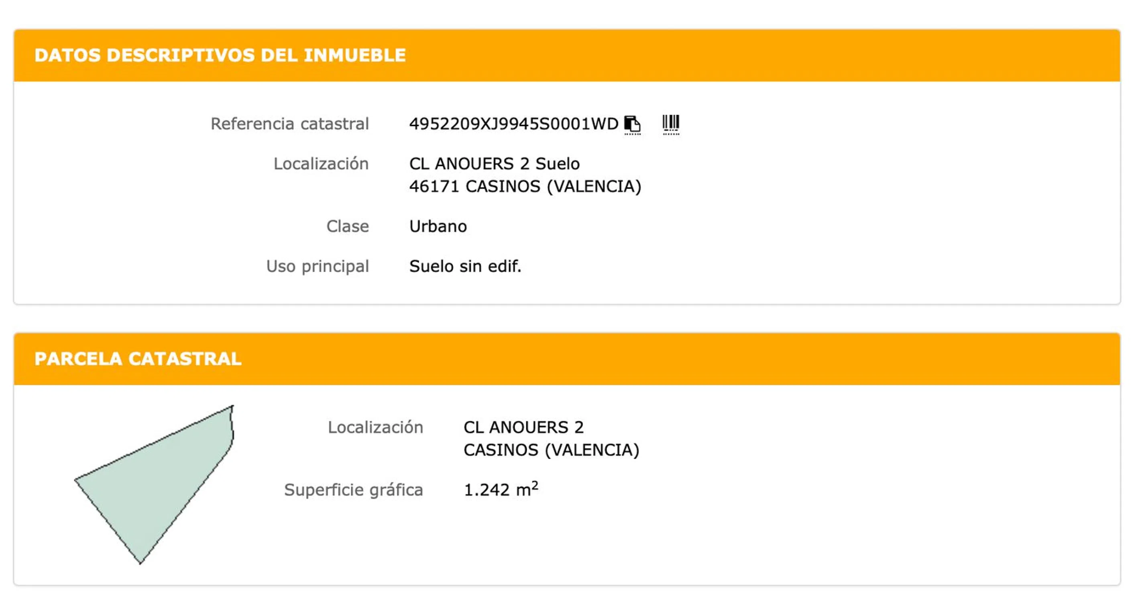Screen dimensions: 1132x602
Task: Click the 'Uso principal' label
Action: pyautogui.click(x=317, y=266)
